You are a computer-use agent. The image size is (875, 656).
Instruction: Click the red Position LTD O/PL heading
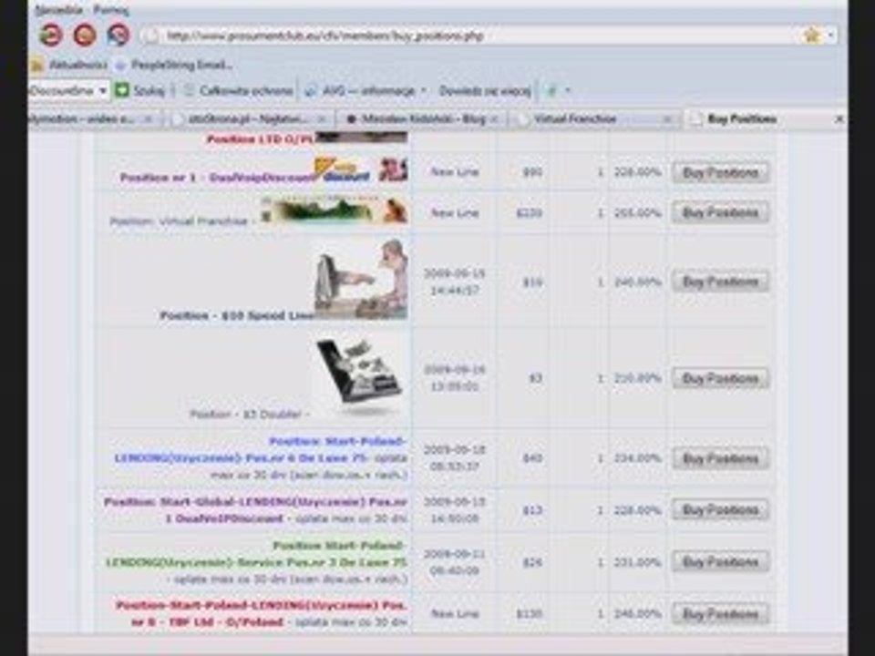pos(260,138)
